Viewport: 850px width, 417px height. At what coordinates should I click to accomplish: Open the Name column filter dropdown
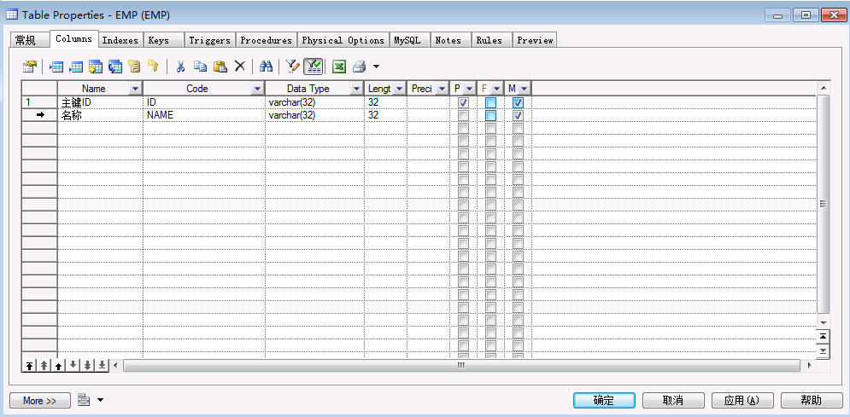click(x=135, y=88)
